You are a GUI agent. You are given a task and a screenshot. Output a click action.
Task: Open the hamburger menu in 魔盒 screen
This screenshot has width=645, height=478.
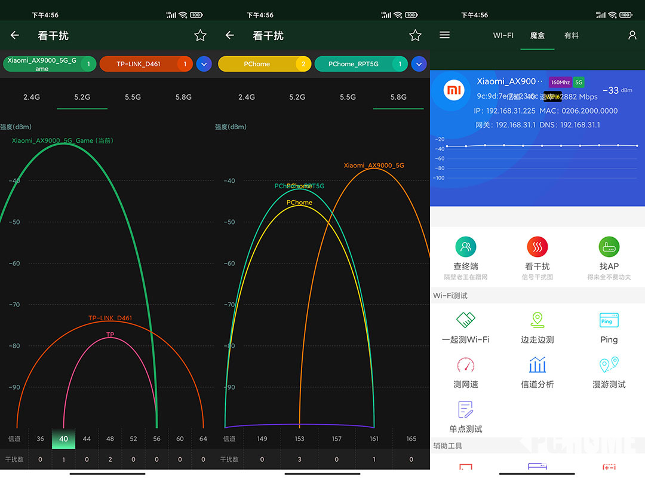click(444, 35)
